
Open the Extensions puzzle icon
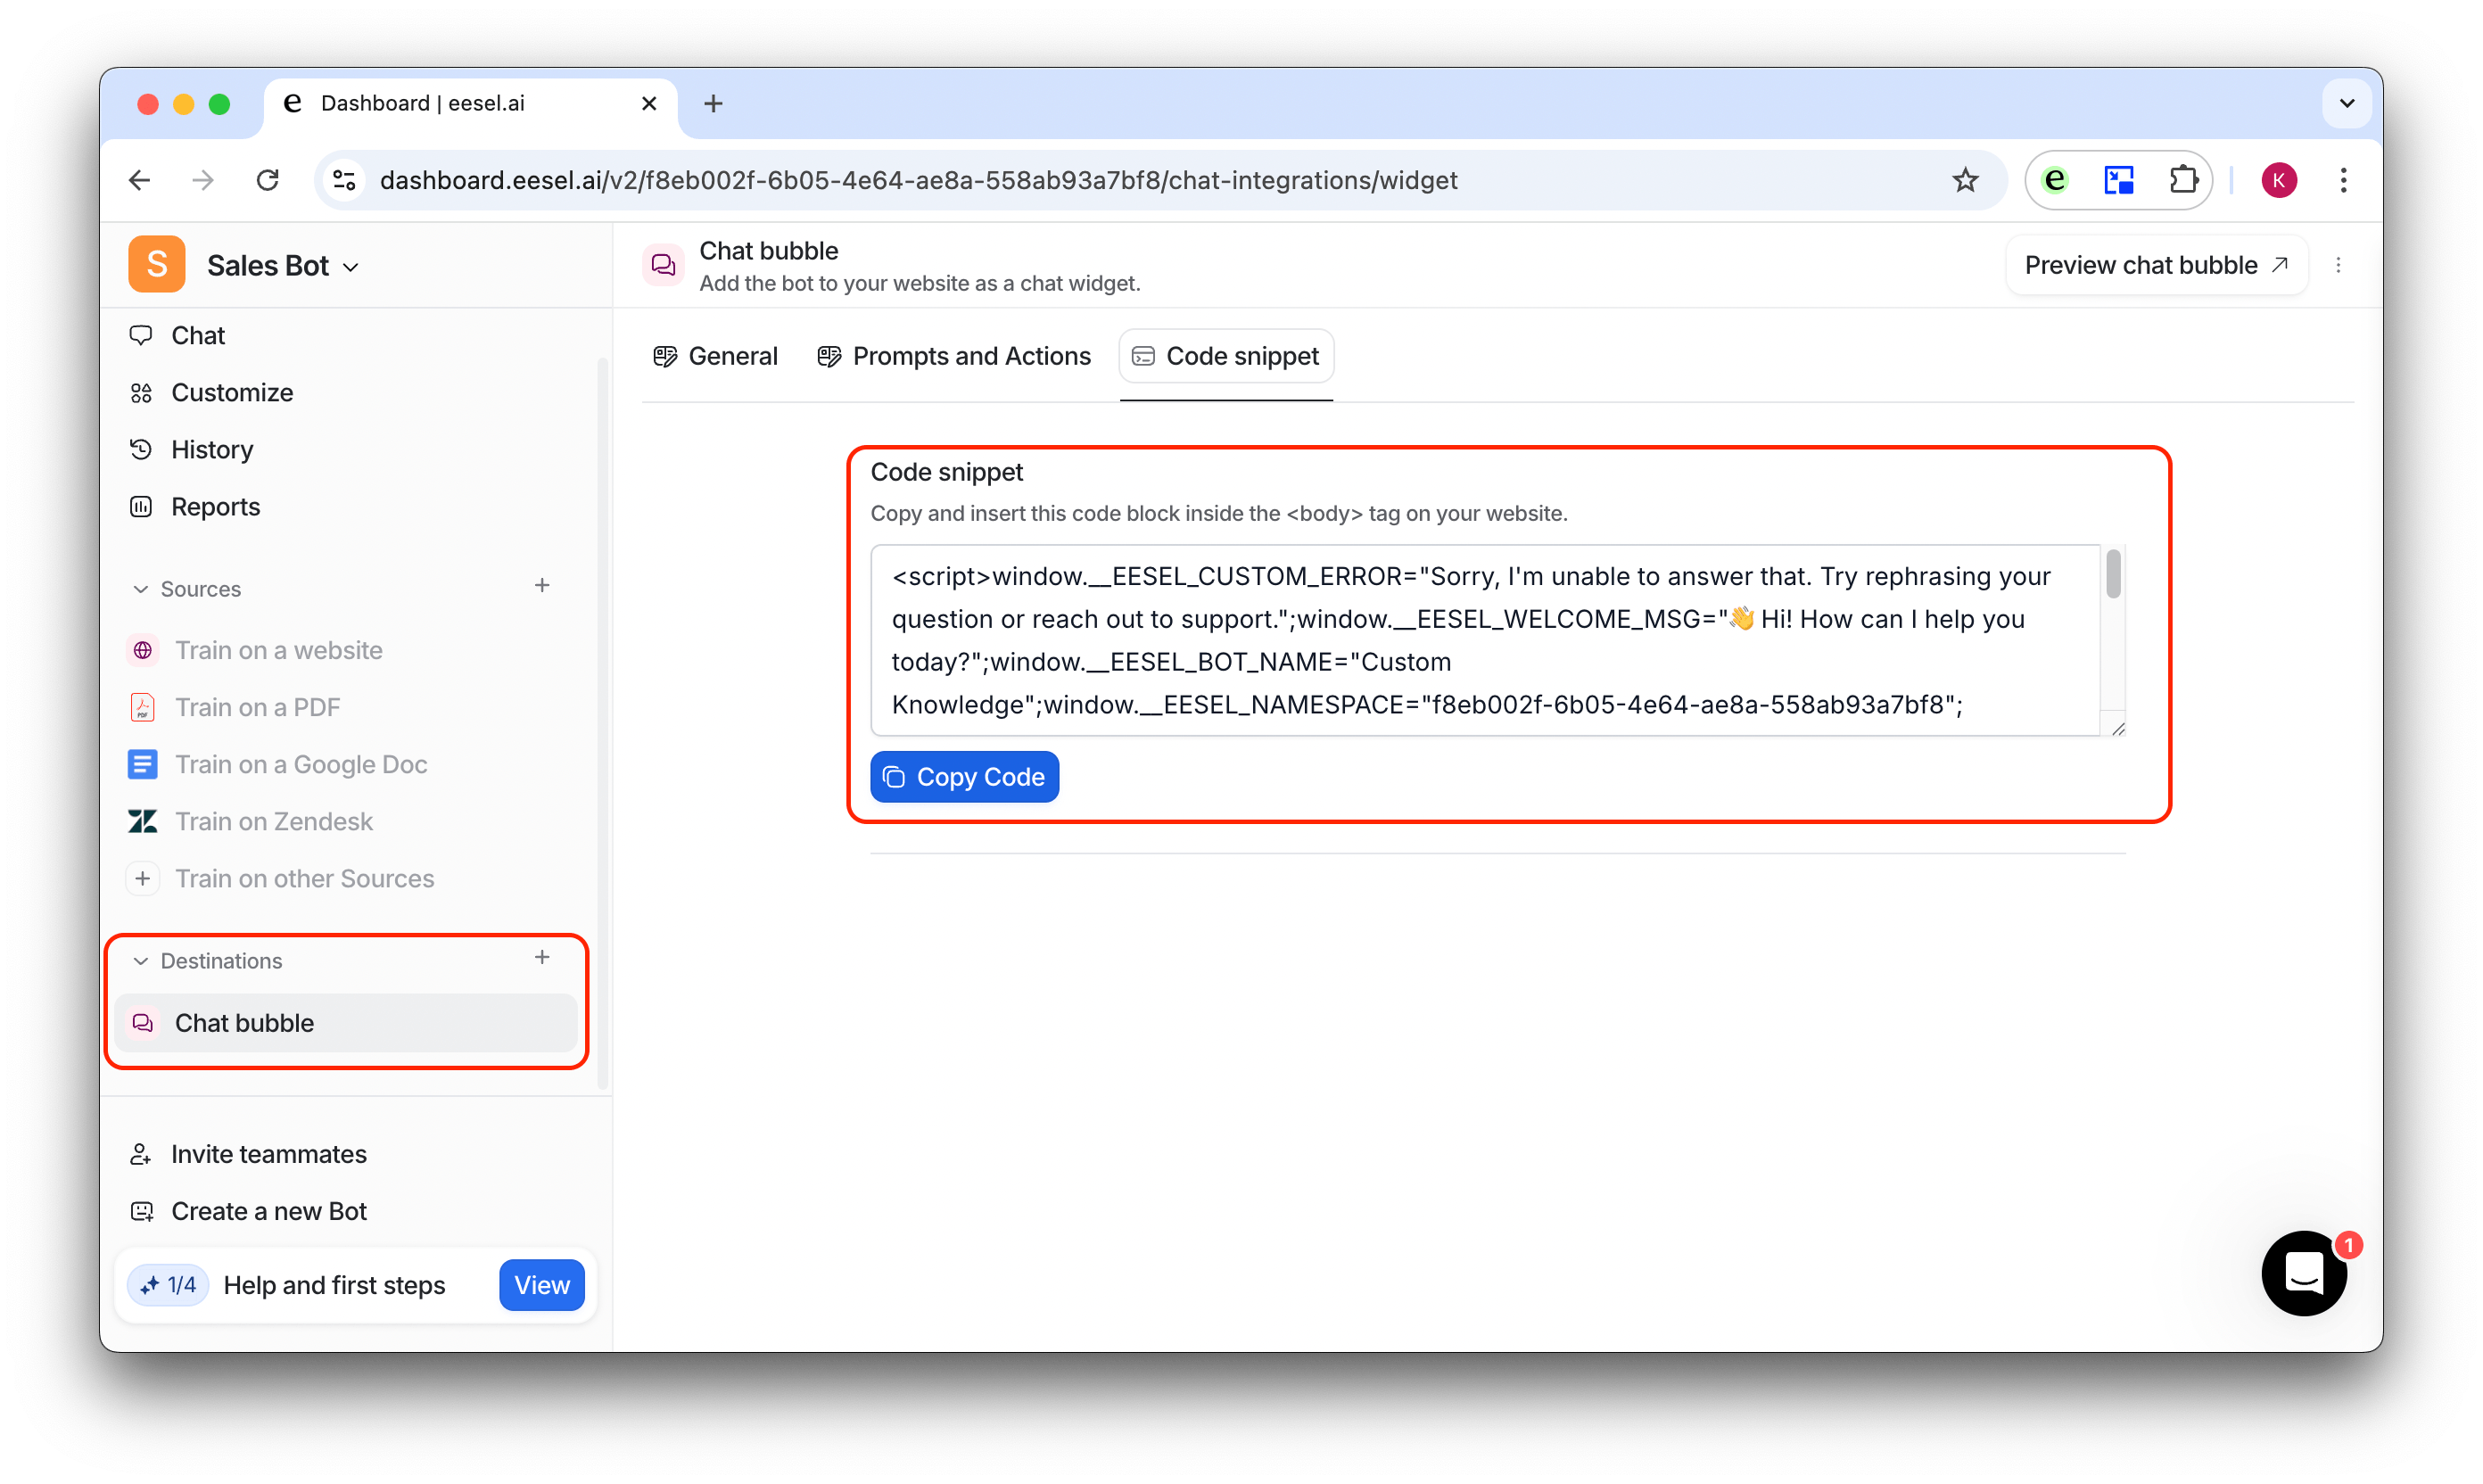coord(2183,180)
